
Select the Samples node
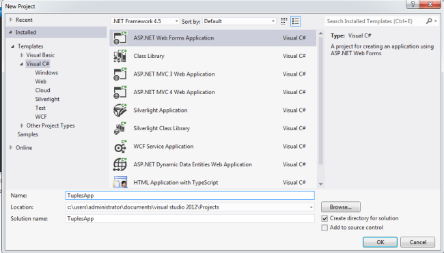point(28,134)
